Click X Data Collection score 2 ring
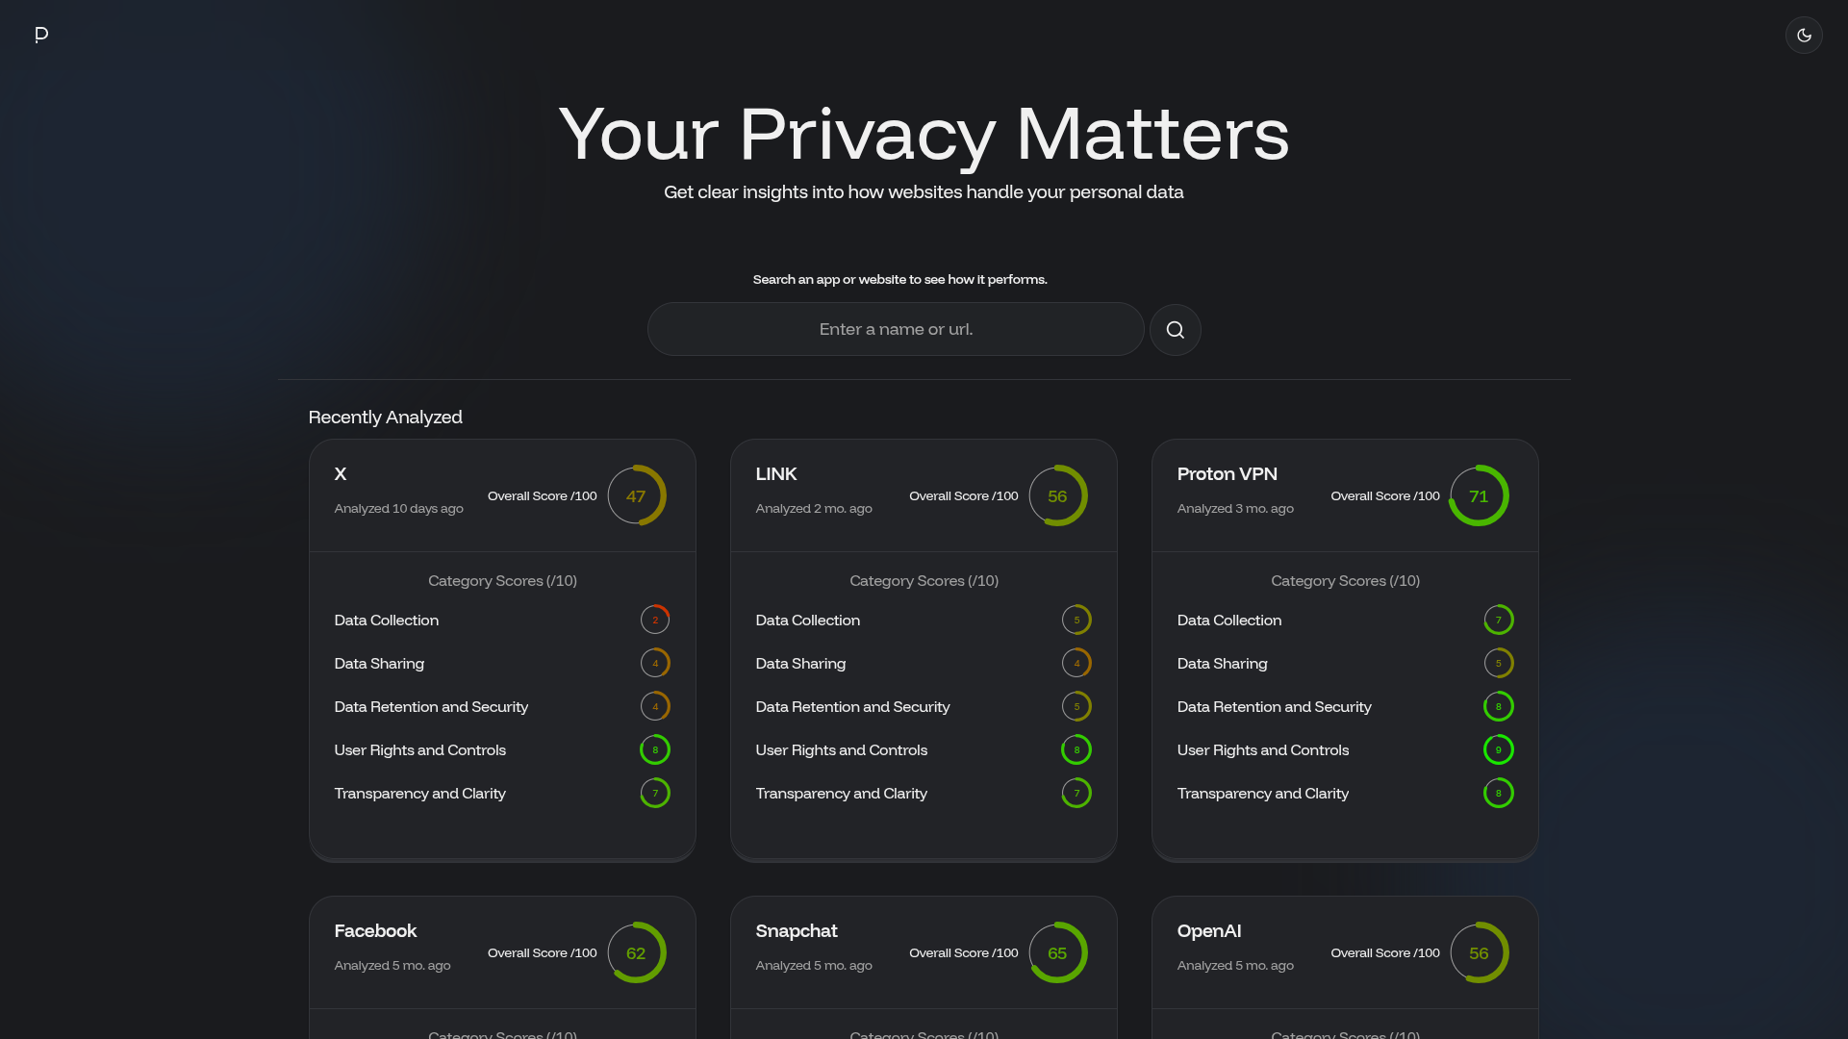The image size is (1848, 1039). [x=655, y=620]
